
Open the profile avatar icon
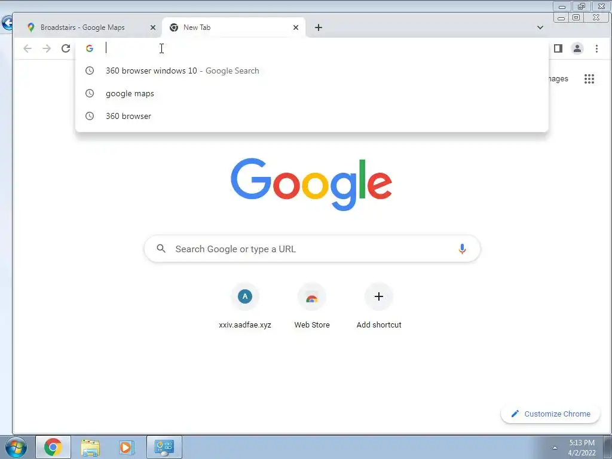[x=577, y=48]
